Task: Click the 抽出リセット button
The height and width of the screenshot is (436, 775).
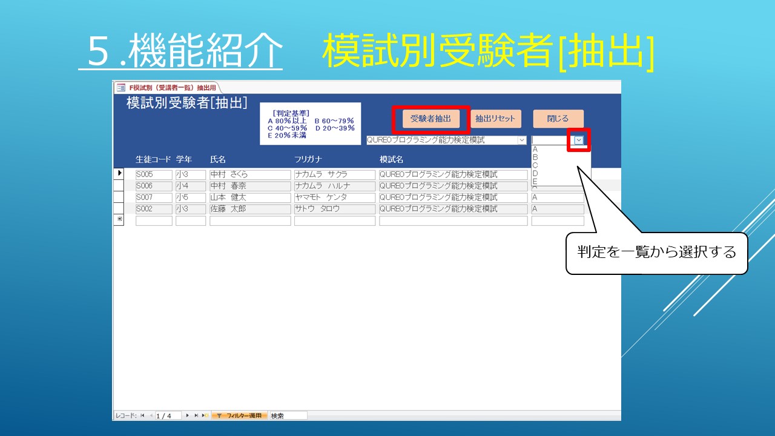Action: tap(495, 119)
